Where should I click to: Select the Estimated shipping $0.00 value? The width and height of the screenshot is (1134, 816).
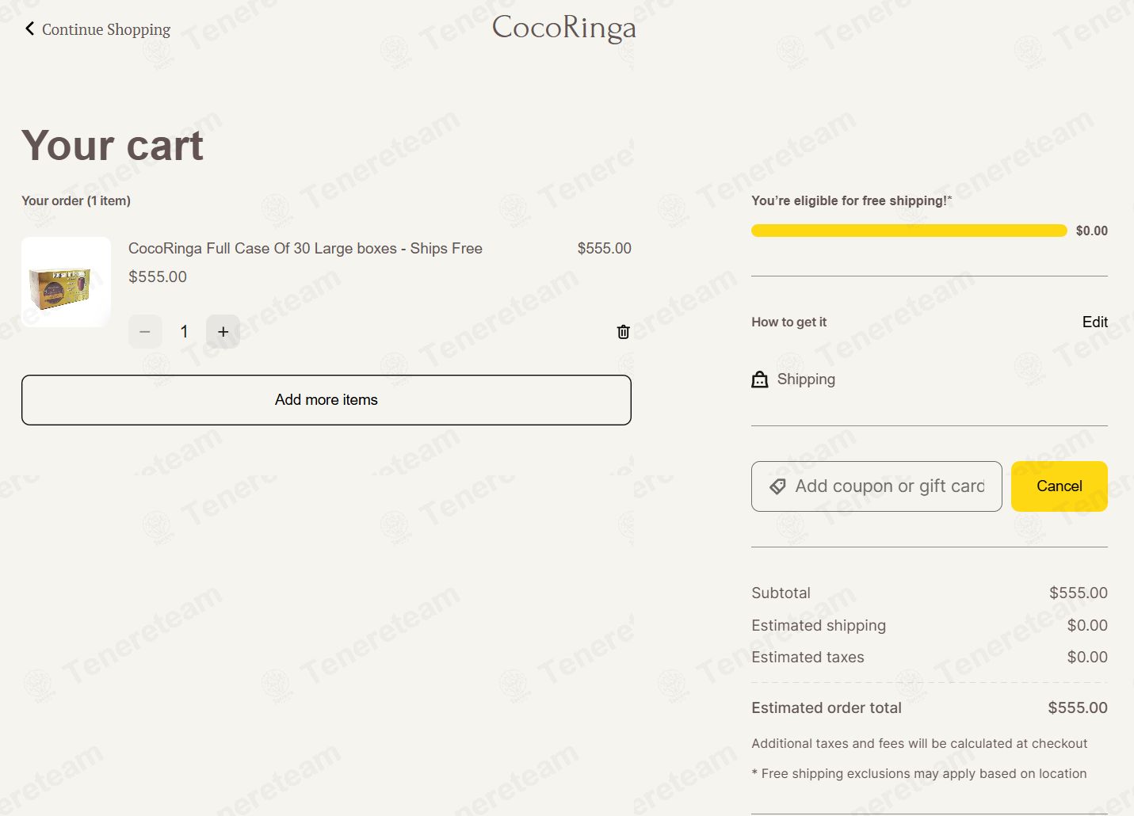tap(1087, 625)
